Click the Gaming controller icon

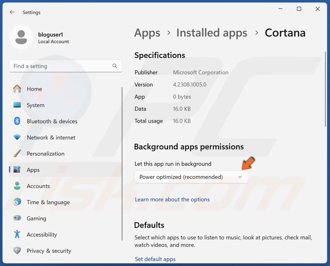(x=17, y=218)
